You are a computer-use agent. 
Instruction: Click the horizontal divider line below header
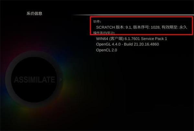[x=133, y=15]
